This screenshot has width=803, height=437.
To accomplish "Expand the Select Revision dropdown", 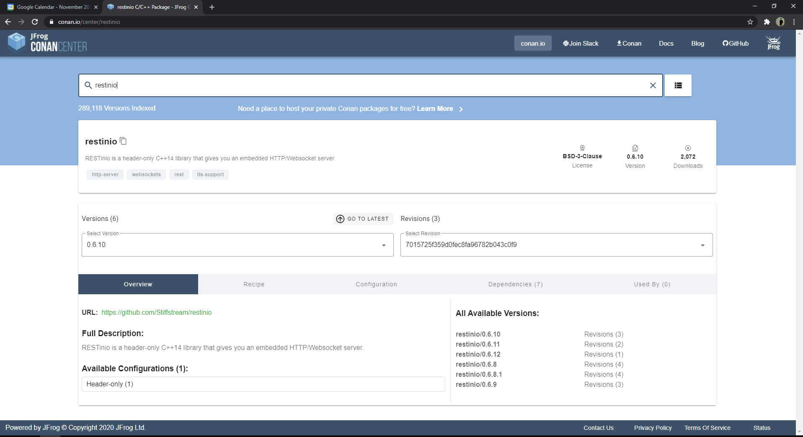I will [556, 245].
